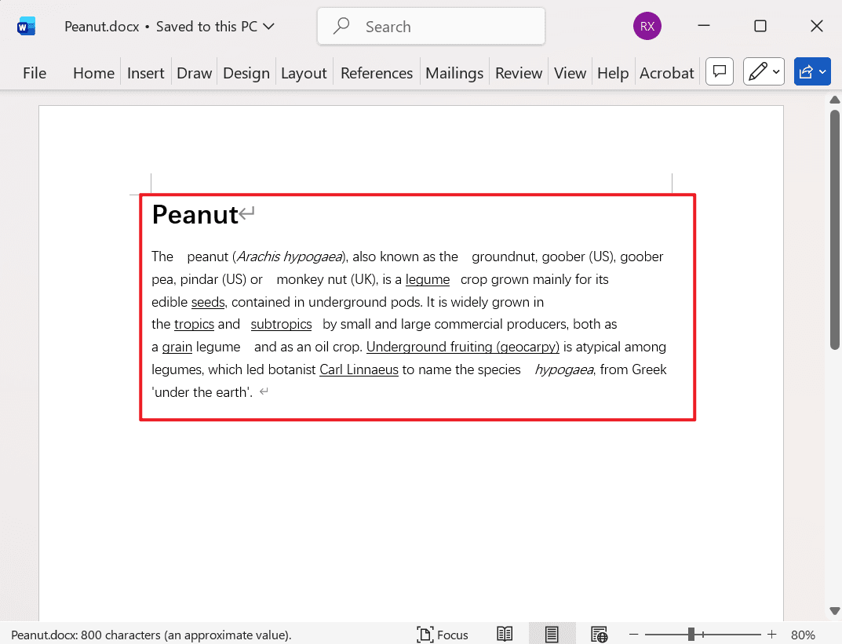Switch to the Draw tab
The height and width of the screenshot is (644, 842).
[194, 73]
